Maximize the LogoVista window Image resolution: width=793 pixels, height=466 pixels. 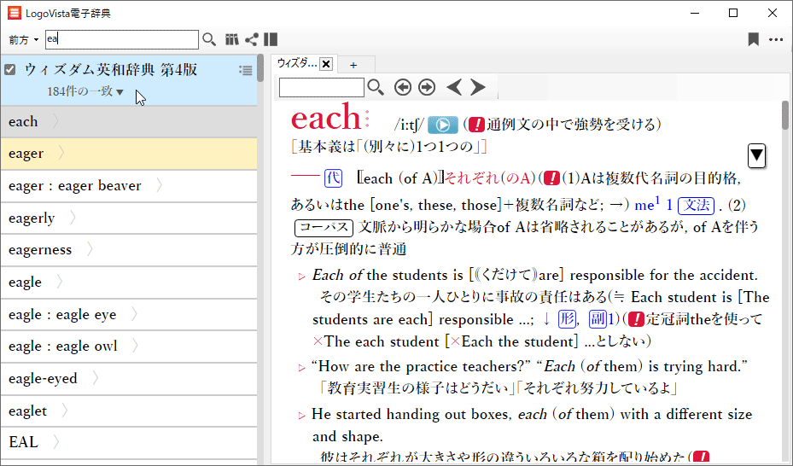pos(733,13)
